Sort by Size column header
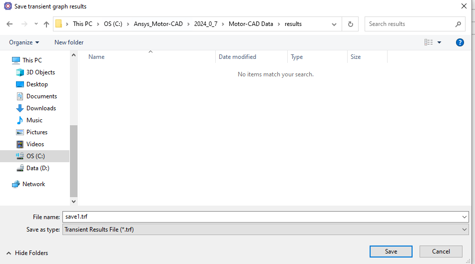This screenshot has height=264, width=475. point(356,57)
